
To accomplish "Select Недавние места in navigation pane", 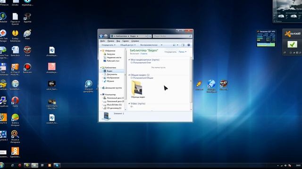I will click(x=112, y=57).
